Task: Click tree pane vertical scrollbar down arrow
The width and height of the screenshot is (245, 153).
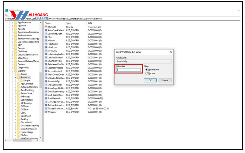Action: pyautogui.click(x=41, y=138)
